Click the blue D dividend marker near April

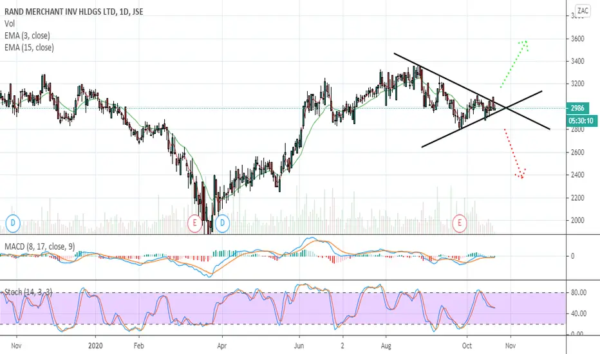point(222,223)
